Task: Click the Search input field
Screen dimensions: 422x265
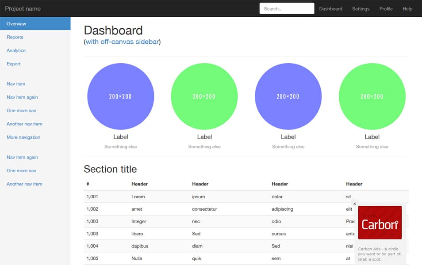Action: pyautogui.click(x=286, y=8)
